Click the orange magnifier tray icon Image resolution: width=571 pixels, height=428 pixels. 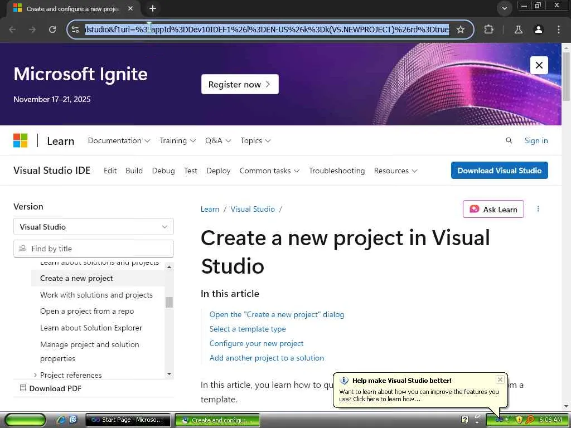pyautogui.click(x=530, y=420)
